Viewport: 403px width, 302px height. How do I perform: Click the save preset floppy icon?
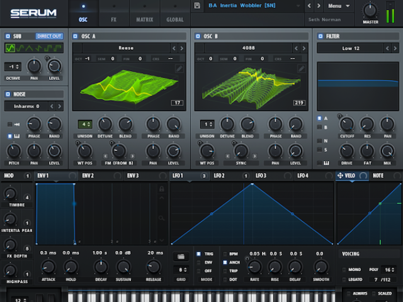click(x=197, y=6)
